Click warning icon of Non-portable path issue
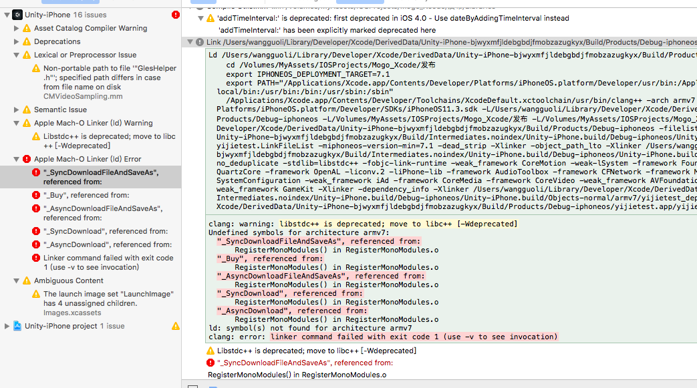 36,68
